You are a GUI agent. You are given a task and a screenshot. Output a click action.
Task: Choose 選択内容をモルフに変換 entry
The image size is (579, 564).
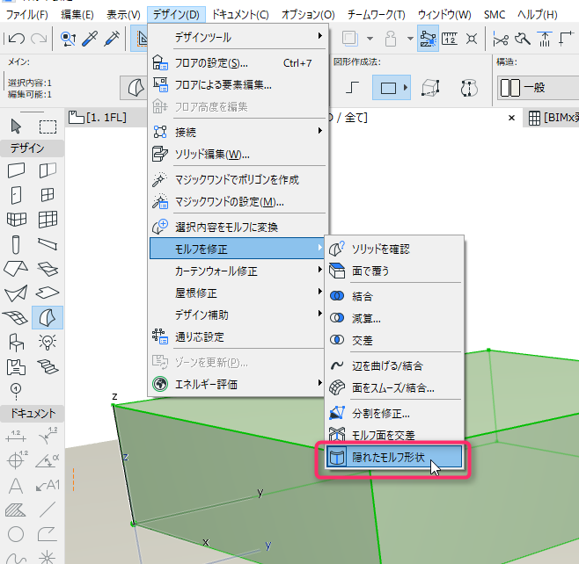[x=238, y=227]
